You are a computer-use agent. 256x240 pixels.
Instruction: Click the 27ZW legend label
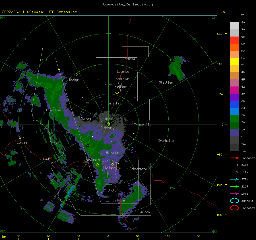pyautogui.click(x=245, y=180)
